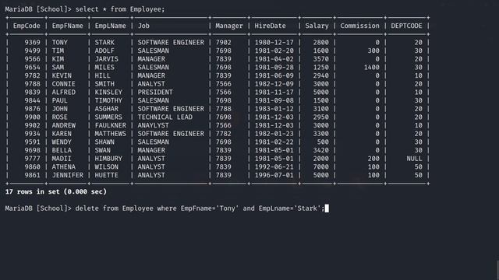
Task: Click job ANAYLYST in Andrew's row
Action: tap(154, 125)
